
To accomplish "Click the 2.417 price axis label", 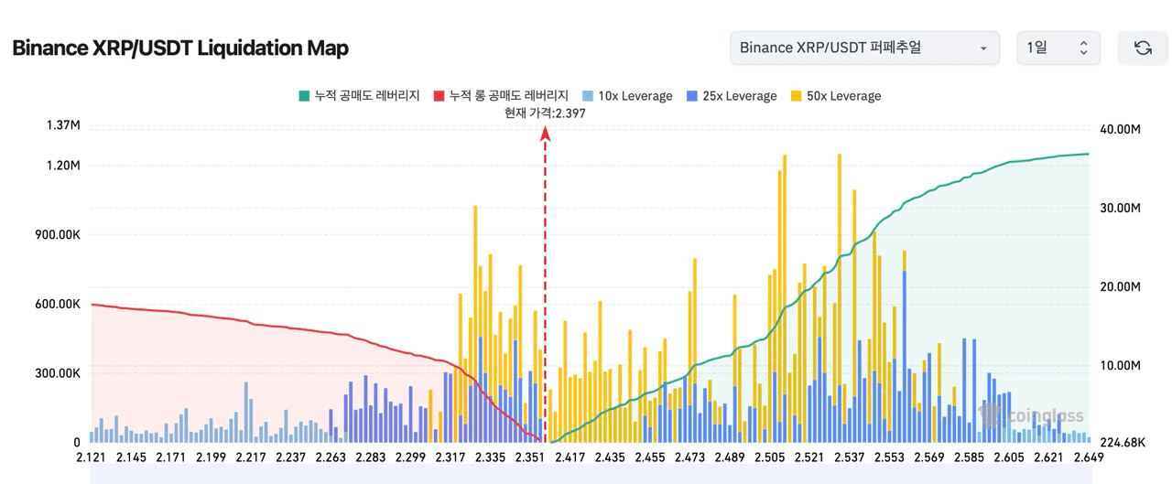I will [570, 457].
